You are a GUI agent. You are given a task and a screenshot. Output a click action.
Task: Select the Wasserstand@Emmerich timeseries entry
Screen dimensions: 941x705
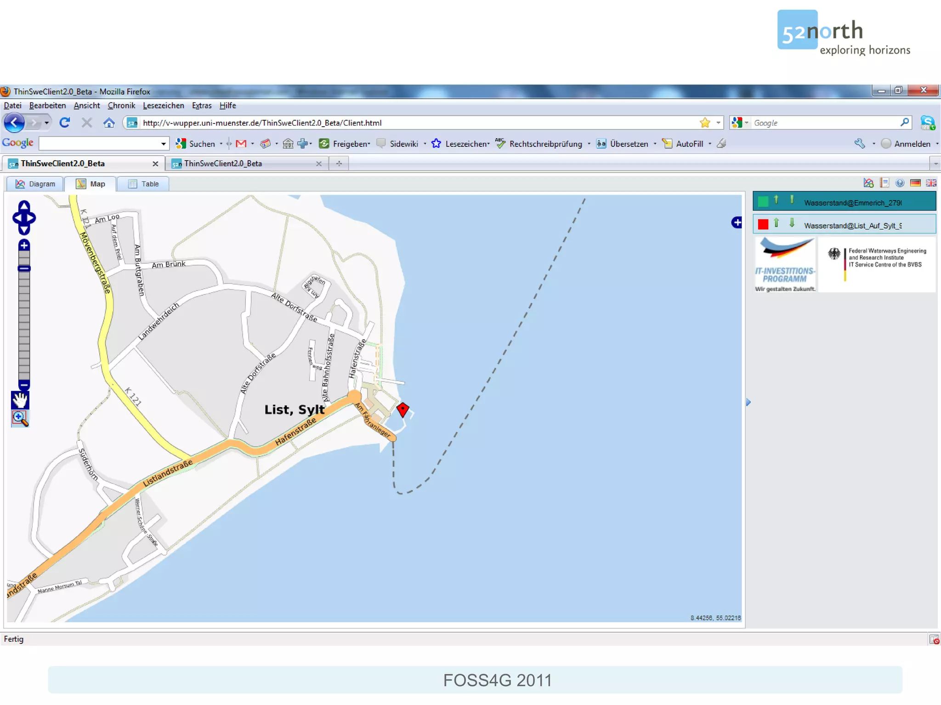(852, 202)
